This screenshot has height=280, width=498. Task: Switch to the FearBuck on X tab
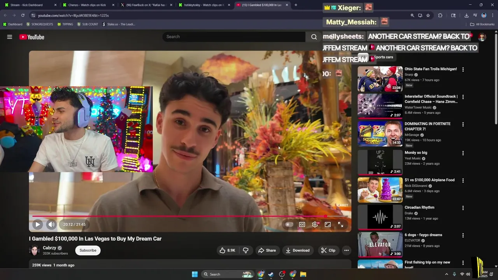click(x=146, y=5)
